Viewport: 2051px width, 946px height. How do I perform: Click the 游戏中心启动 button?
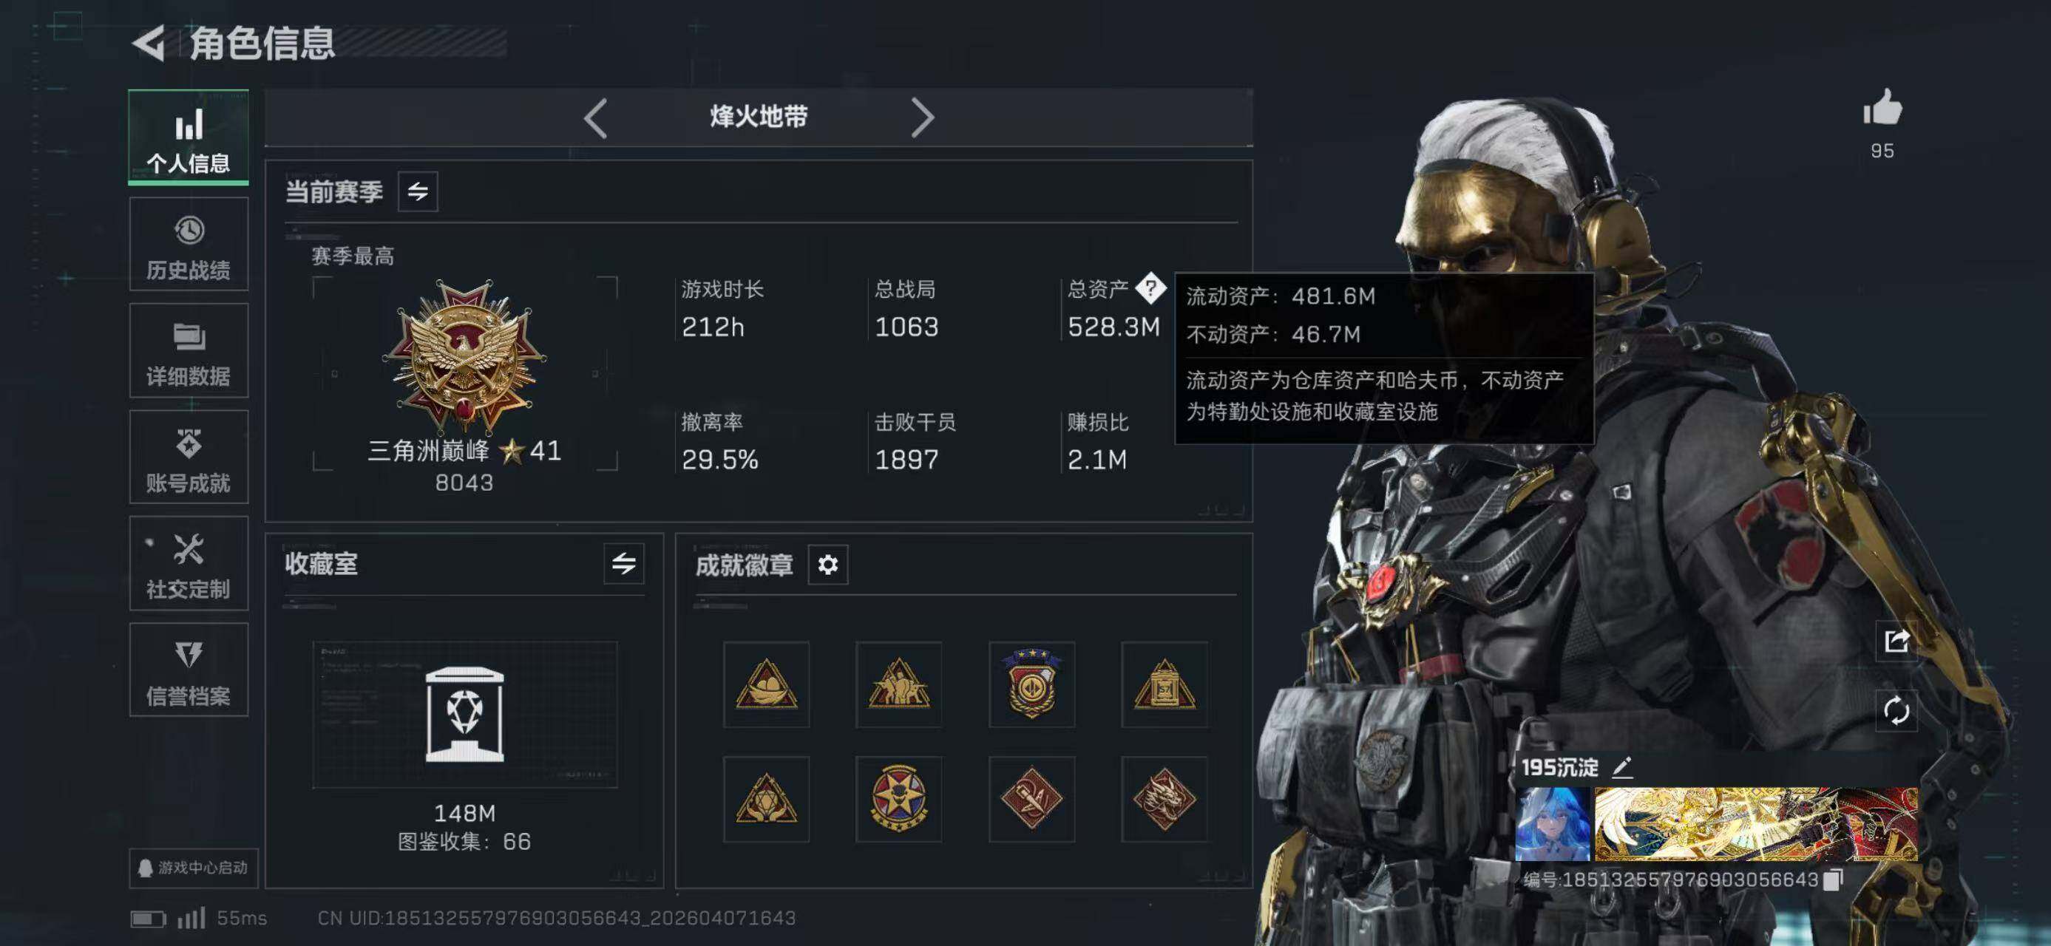pos(194,868)
